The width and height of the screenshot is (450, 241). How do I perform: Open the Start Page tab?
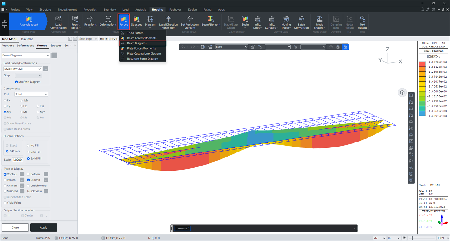point(86,39)
